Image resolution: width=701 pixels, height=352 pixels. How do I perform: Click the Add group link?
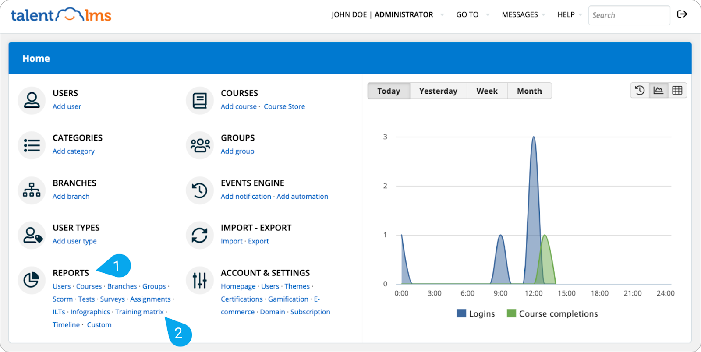pyautogui.click(x=237, y=151)
